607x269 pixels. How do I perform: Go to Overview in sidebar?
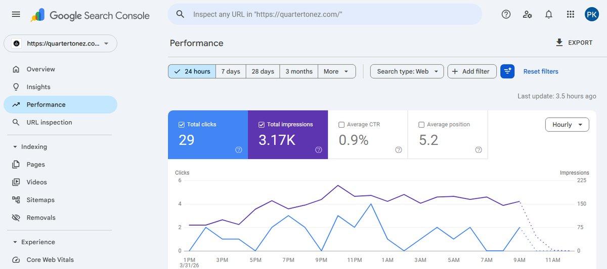pos(60,69)
